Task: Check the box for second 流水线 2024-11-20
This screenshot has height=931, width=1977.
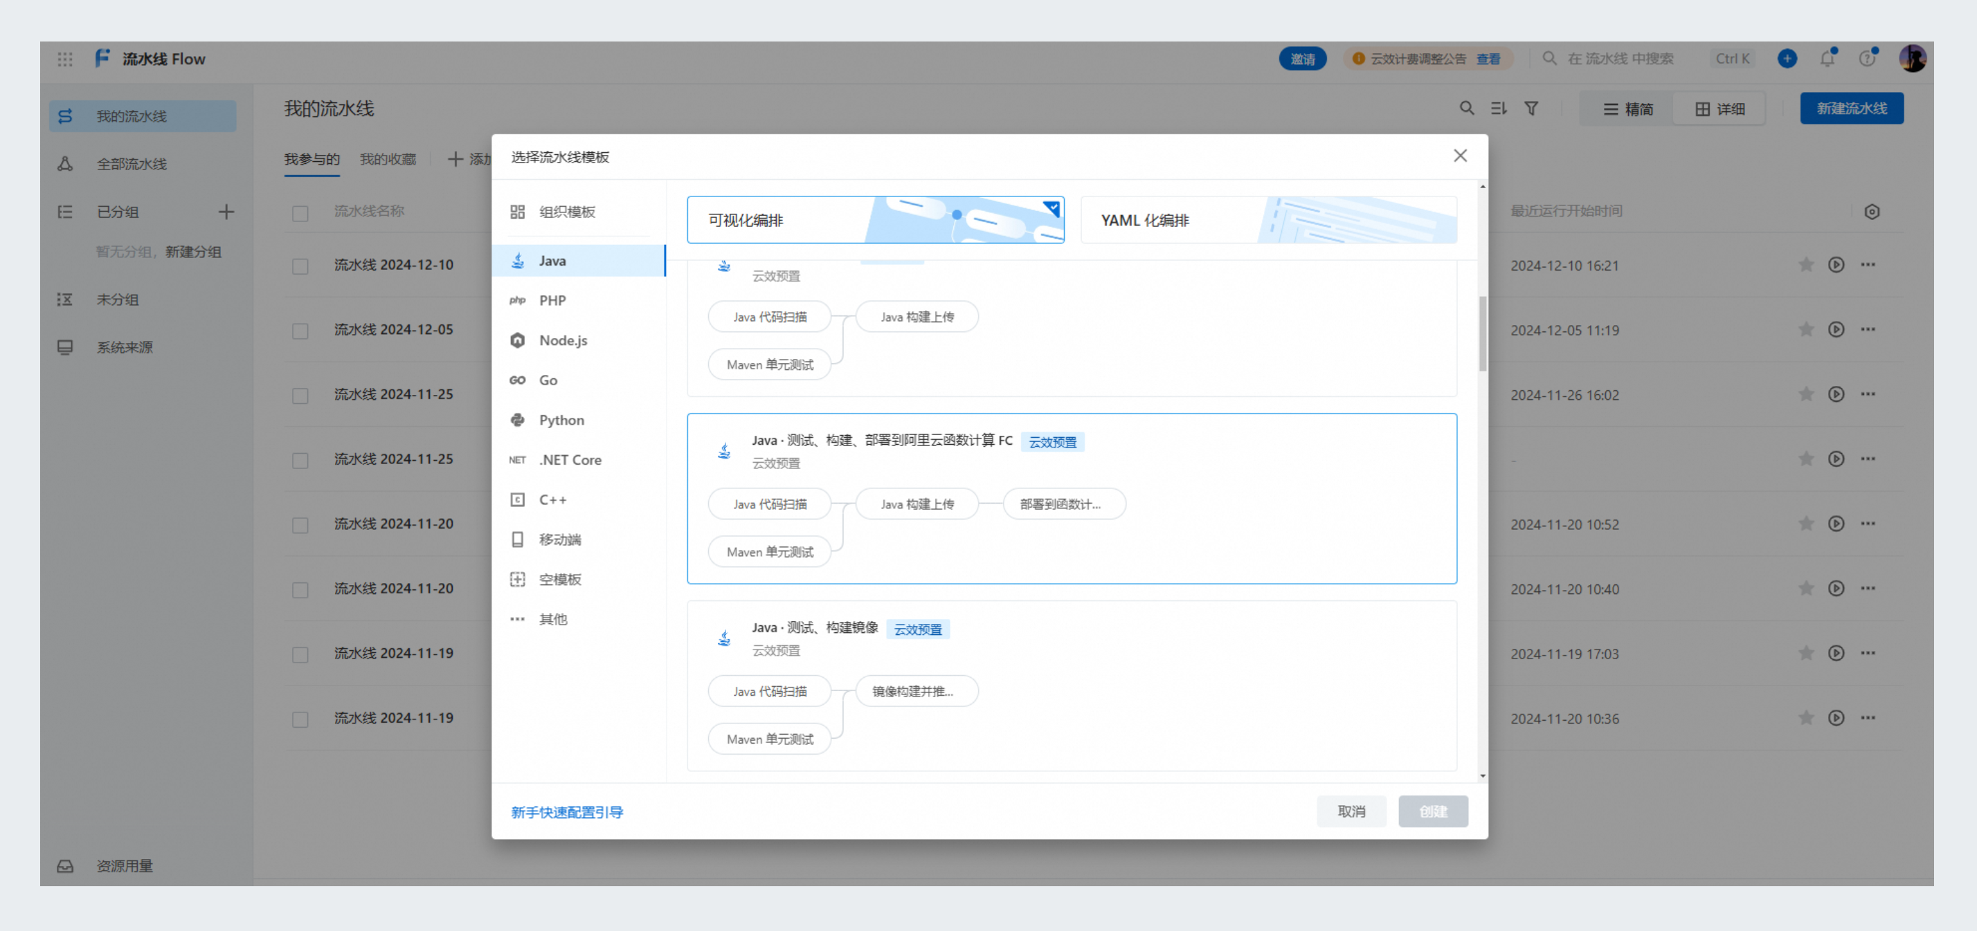Action: tap(300, 590)
